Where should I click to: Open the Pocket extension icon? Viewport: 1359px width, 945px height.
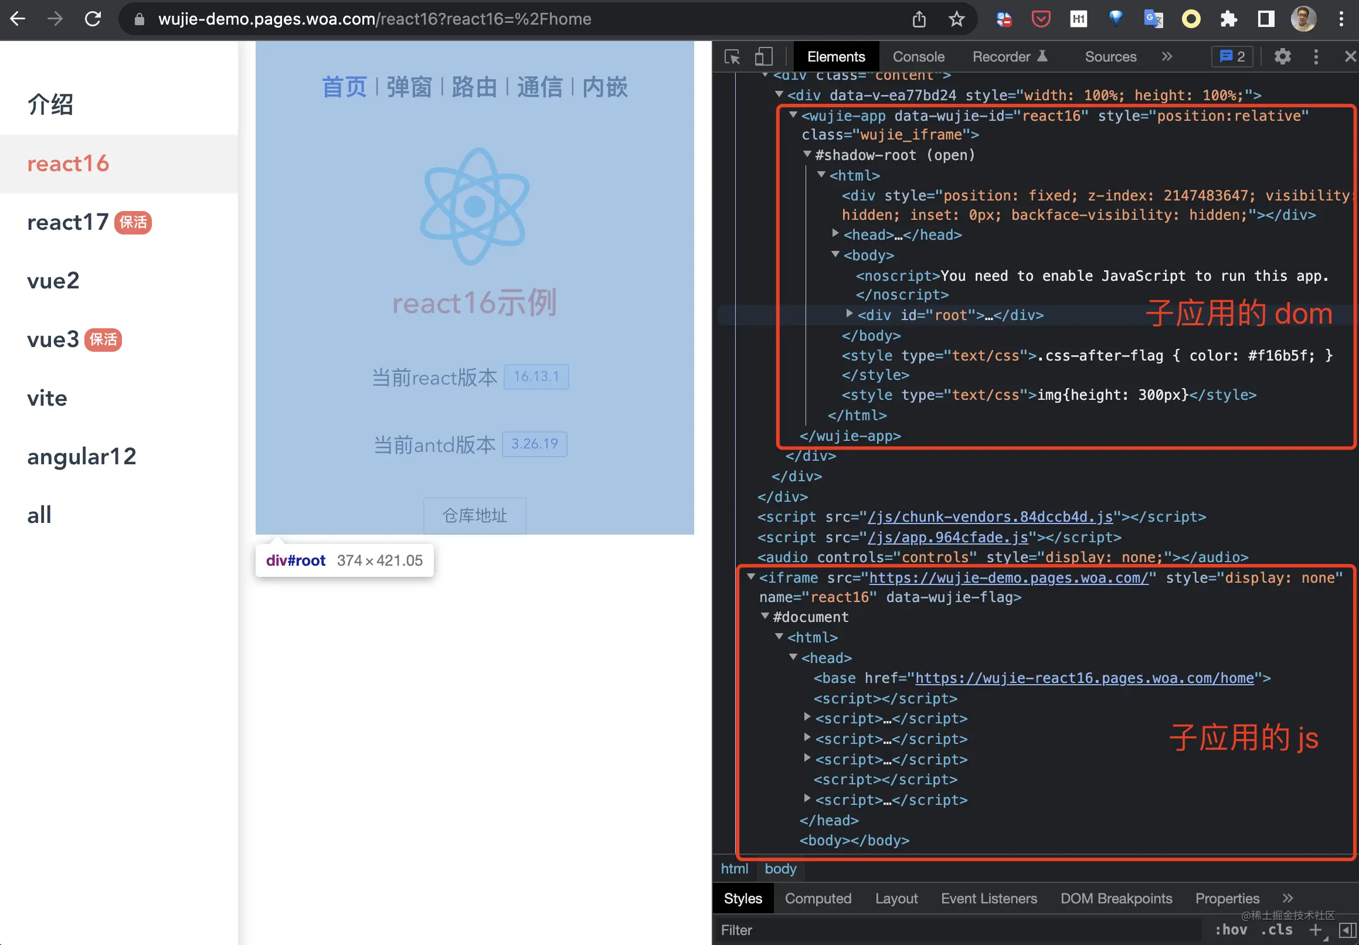(1041, 19)
